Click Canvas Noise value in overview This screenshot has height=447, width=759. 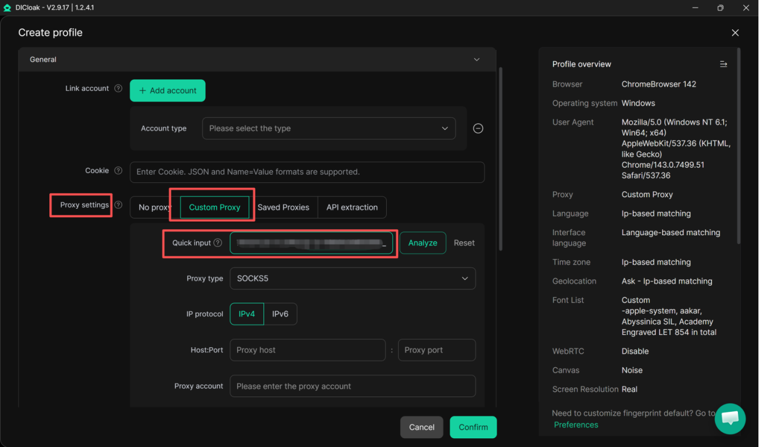tap(632, 370)
